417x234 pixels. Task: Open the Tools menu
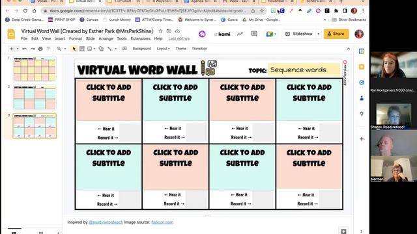pyautogui.click(x=122, y=39)
